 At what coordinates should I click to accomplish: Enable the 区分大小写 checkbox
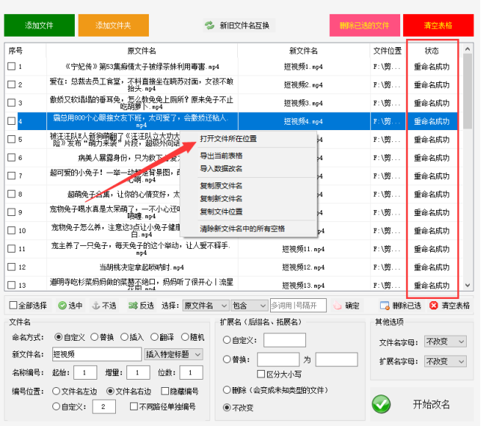pos(261,374)
